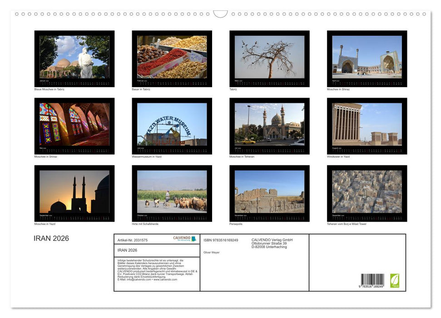Viewport: 441px width, 318px height.
Task: Select the ISBN 9783516169249 entry
Action: coord(221,240)
